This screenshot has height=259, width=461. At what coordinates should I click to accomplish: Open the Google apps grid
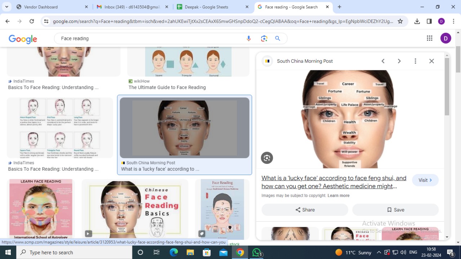(x=429, y=38)
